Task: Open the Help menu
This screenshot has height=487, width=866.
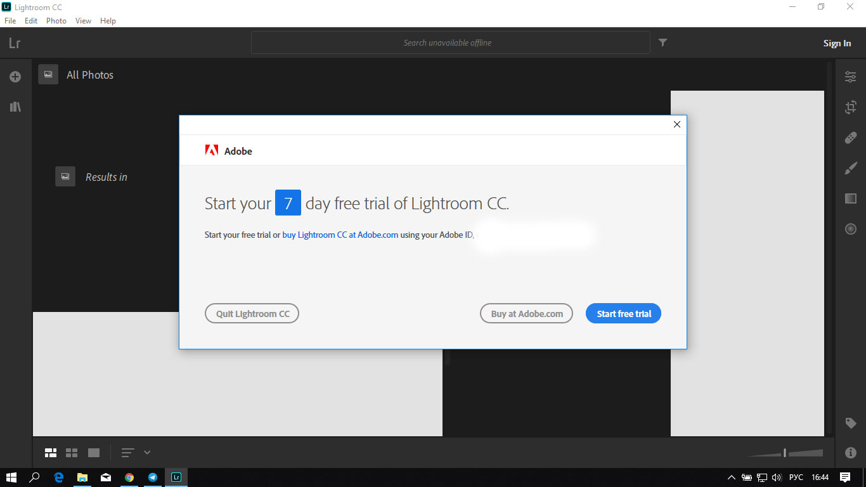Action: [108, 21]
